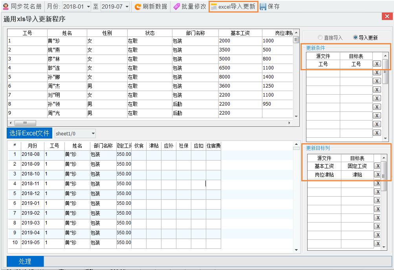Click the 月份 column header in lower table
The width and height of the screenshot is (394, 270).
33,146
